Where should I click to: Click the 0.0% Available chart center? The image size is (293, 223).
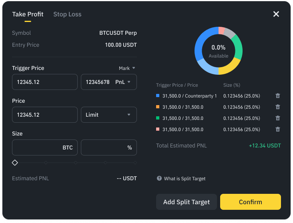[219, 51]
